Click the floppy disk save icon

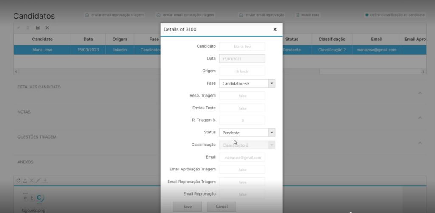[x=38, y=28]
